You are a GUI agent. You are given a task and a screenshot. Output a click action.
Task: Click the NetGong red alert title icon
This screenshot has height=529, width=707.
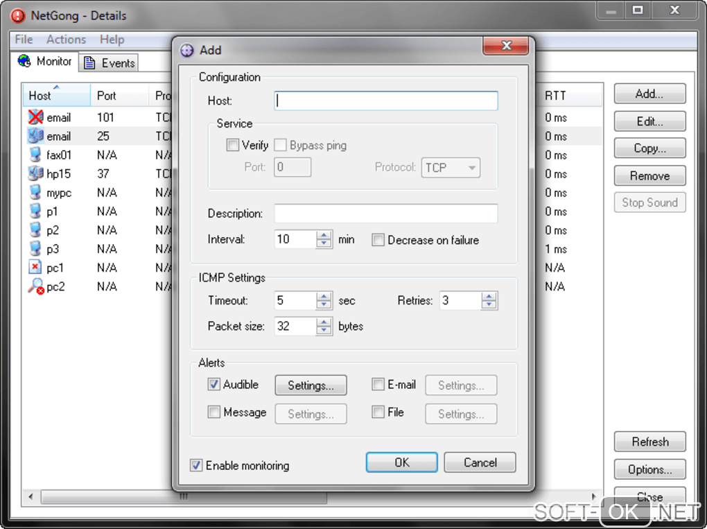(18, 16)
